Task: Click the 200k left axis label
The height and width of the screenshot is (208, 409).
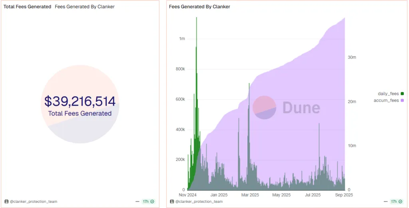Action: pos(180,159)
